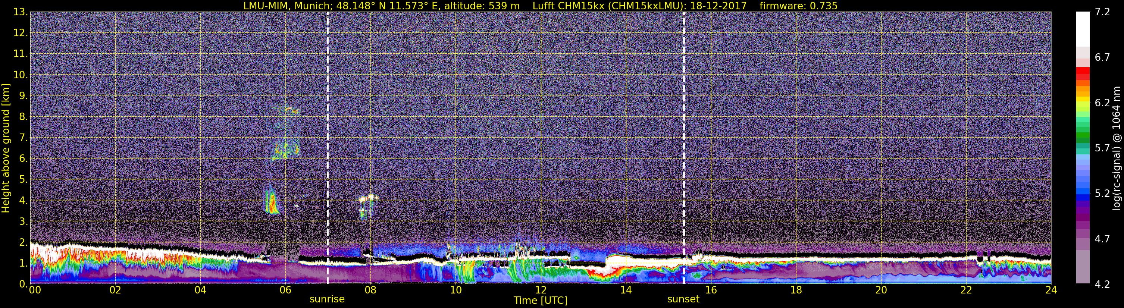This screenshot has height=308, width=1124.
Task: Click the y-axis tick label '8.'
Action: (x=23, y=116)
